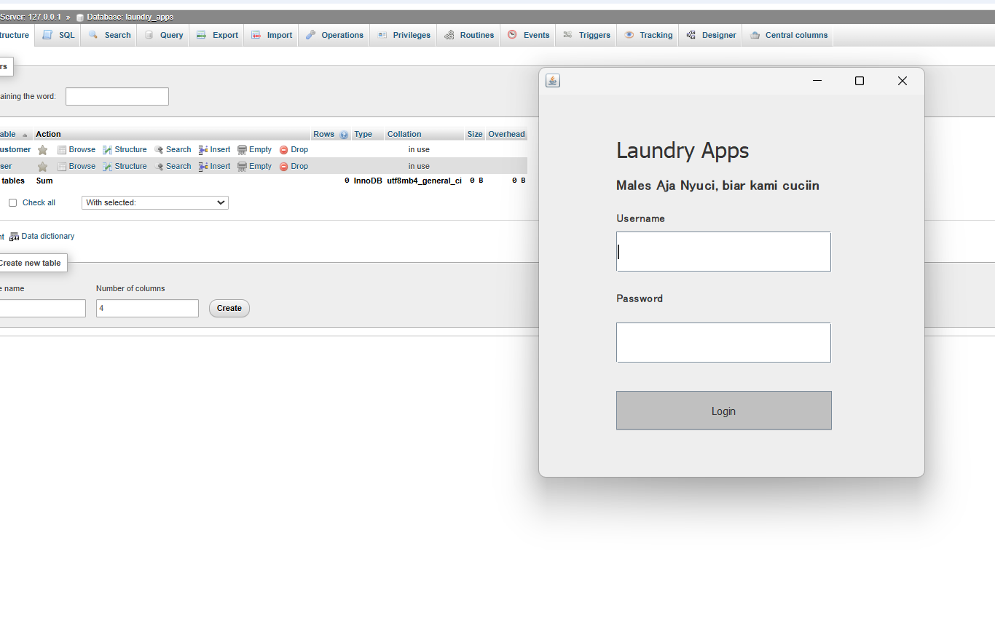Click the Rows help question mark icon
The image size is (995, 629).
(x=344, y=135)
